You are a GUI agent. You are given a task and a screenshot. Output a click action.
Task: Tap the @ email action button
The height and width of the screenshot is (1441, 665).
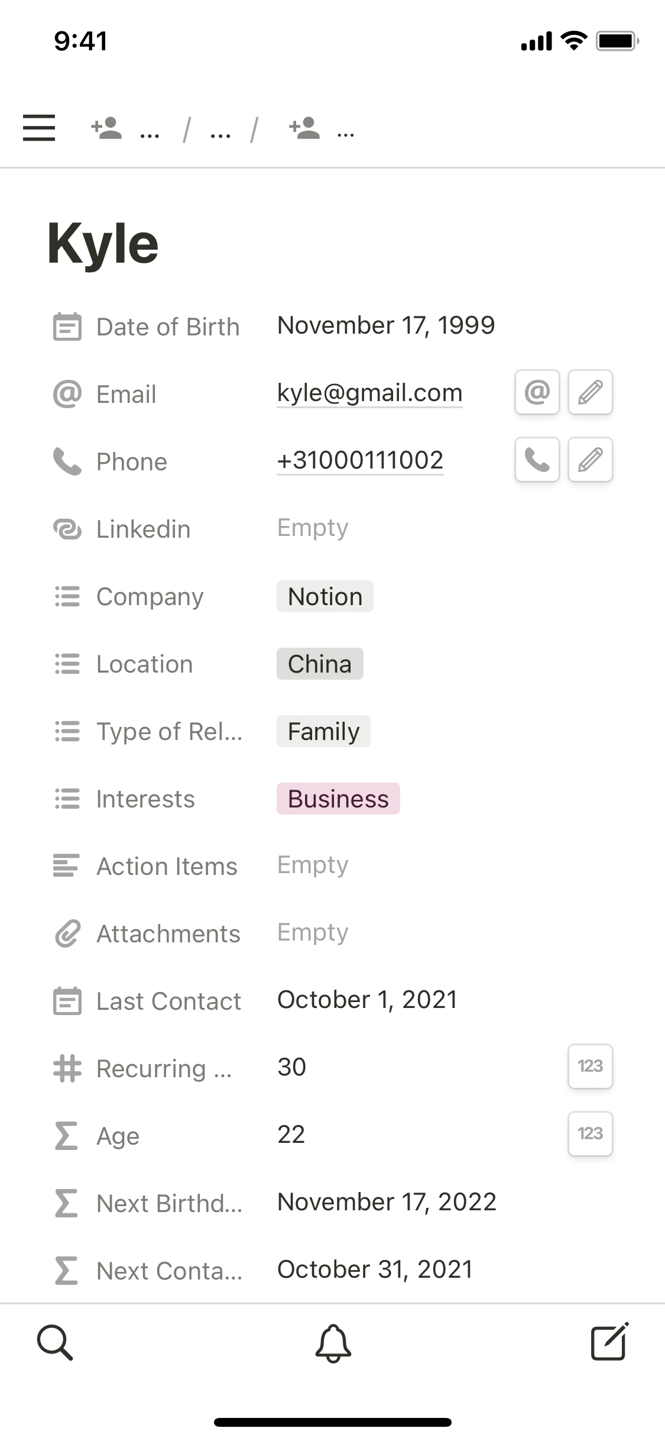coord(537,392)
